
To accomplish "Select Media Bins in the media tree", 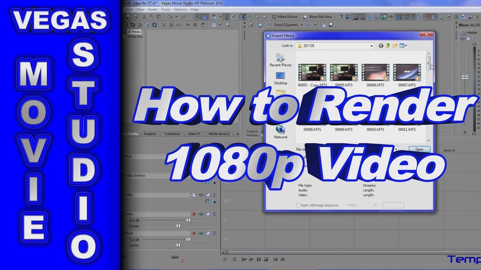I will 135,37.
